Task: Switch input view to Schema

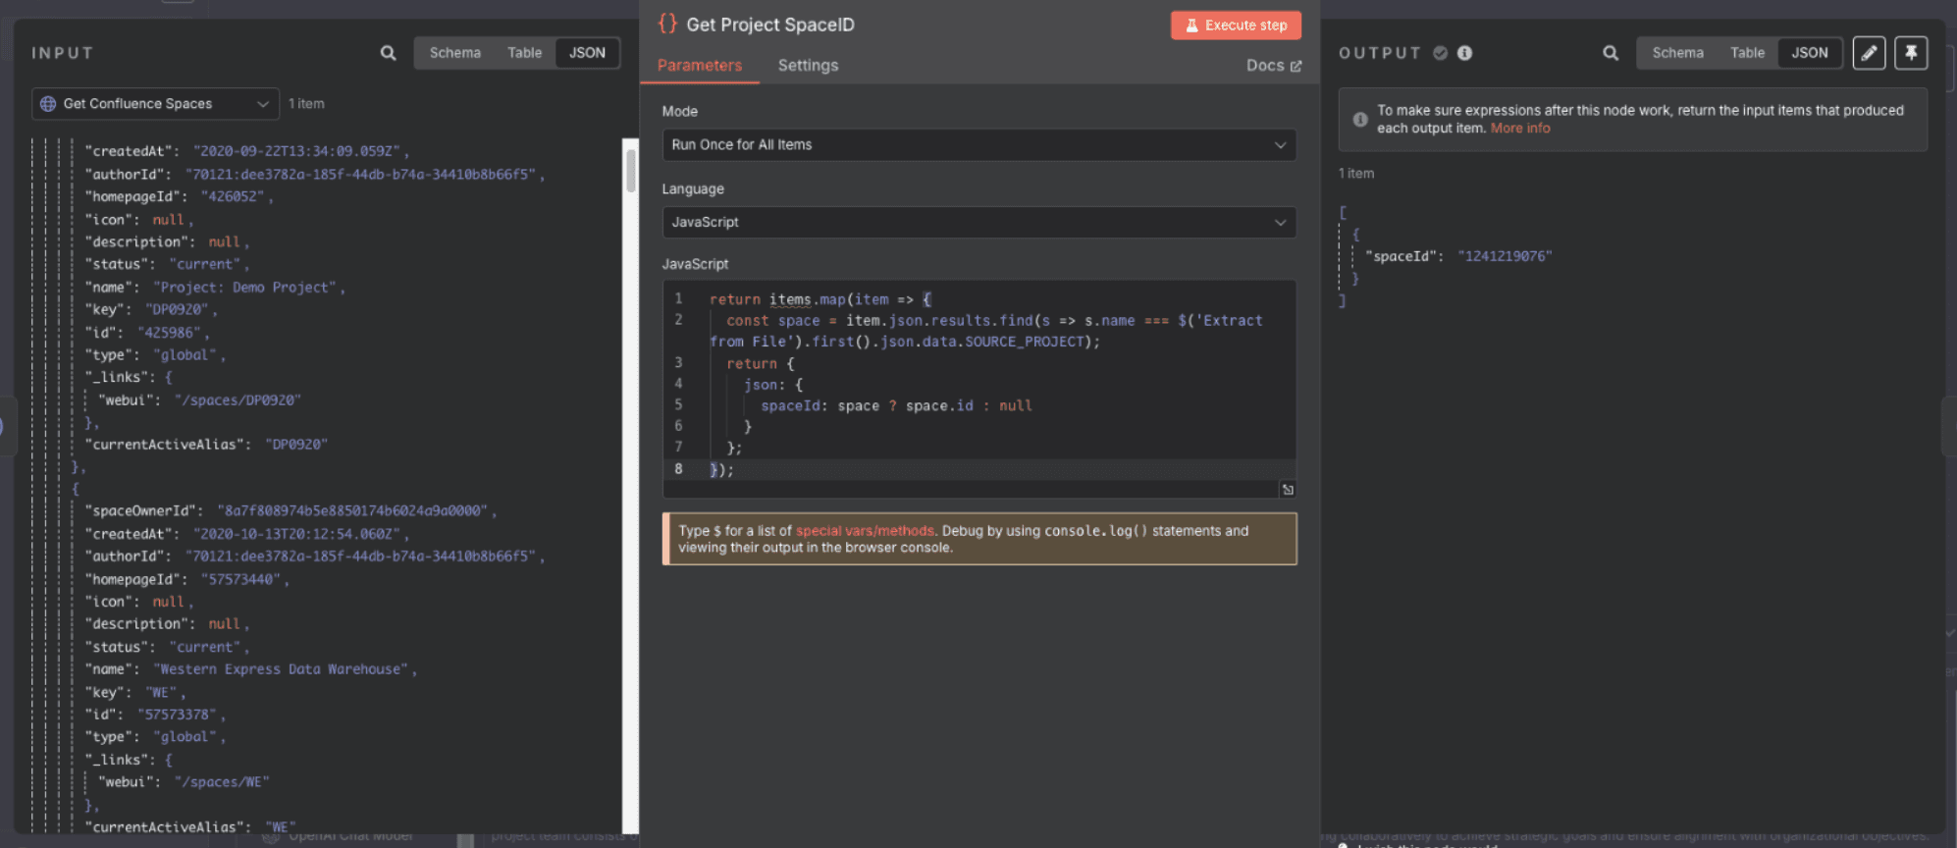Action: point(455,53)
